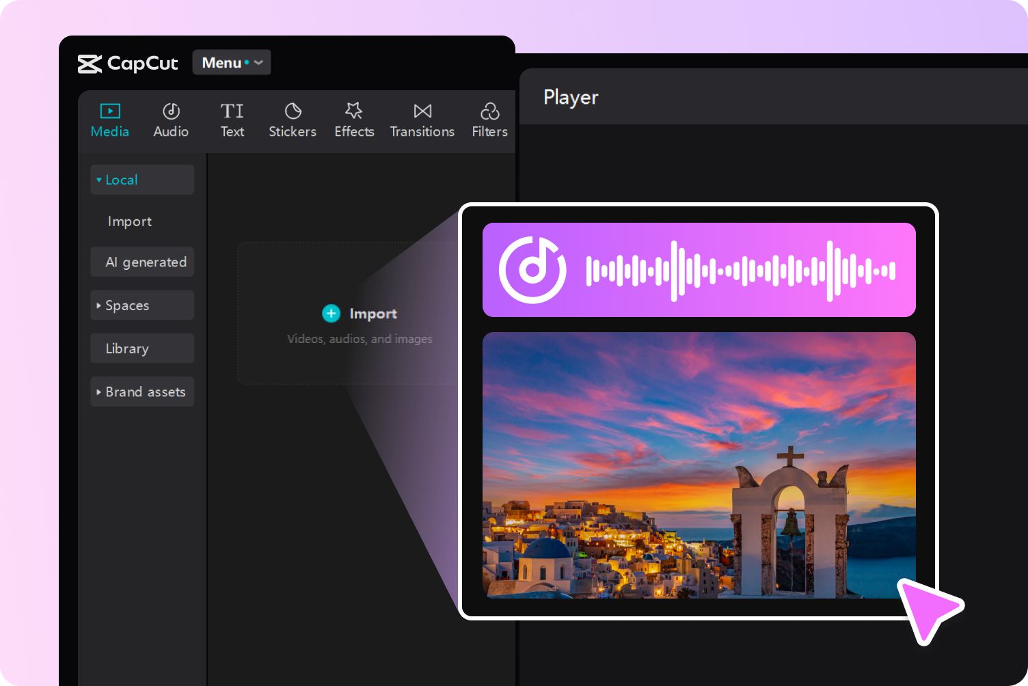This screenshot has width=1028, height=686.
Task: Select the Text tool
Action: pos(232,120)
